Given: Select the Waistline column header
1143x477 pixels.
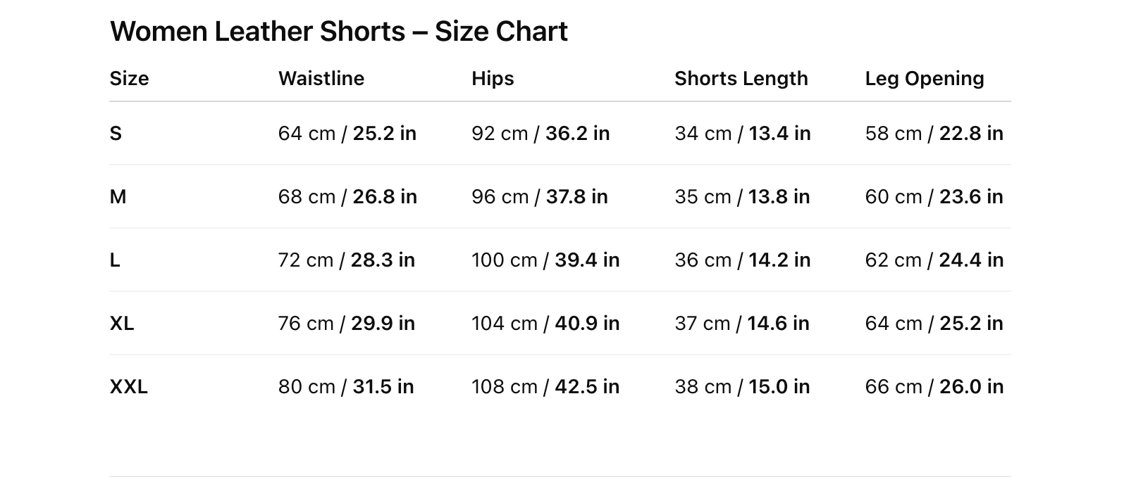Looking at the screenshot, I should [x=321, y=78].
